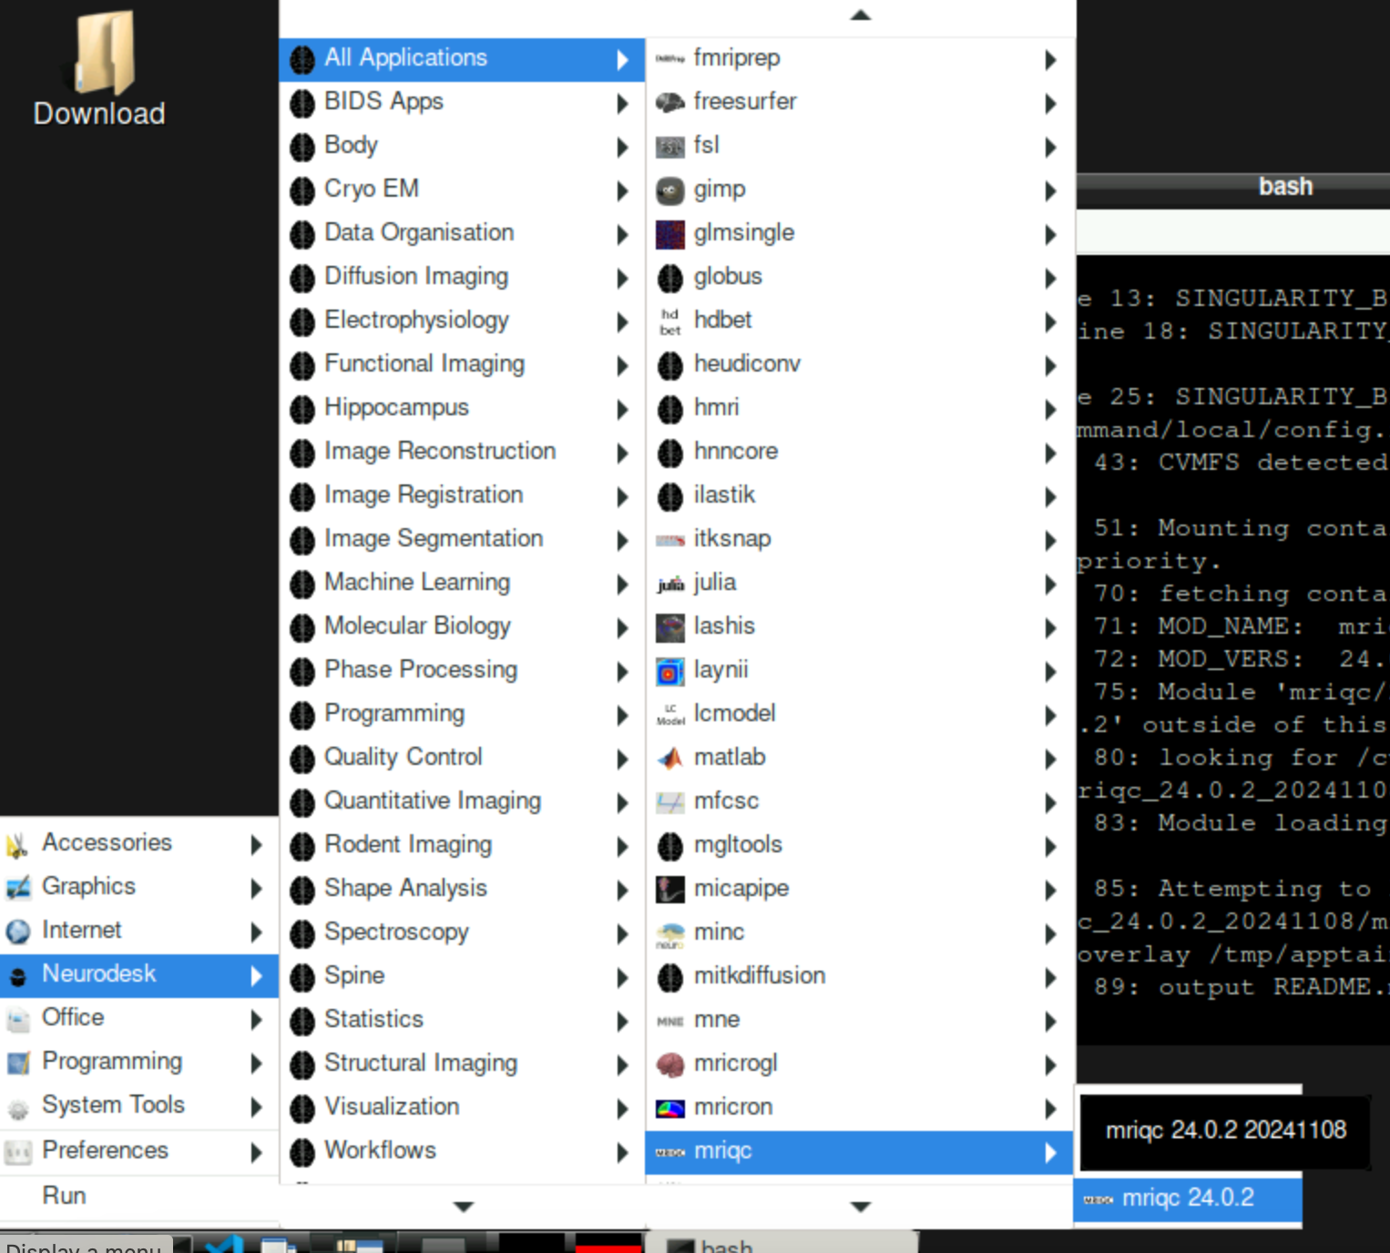Click the Internet globe icon
Screen dimensions: 1390x1253
(x=17, y=932)
